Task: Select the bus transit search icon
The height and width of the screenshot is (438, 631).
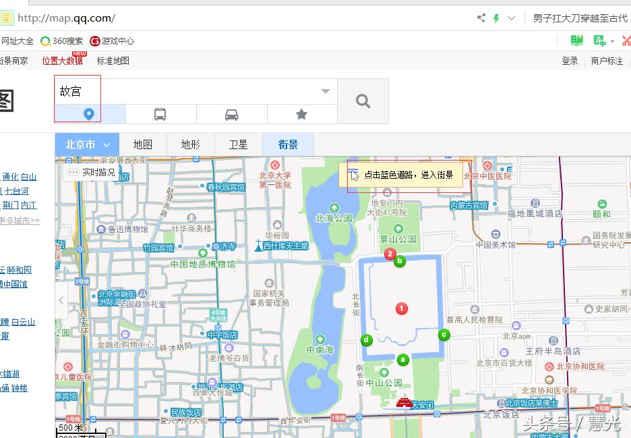Action: pyautogui.click(x=161, y=114)
